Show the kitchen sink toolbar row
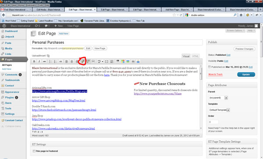 (111, 61)
